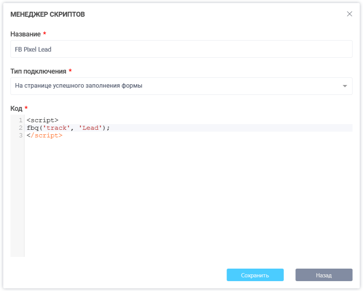Place cursor on opening <script> tag
Viewport: 363px width, 291px height.
click(43, 120)
